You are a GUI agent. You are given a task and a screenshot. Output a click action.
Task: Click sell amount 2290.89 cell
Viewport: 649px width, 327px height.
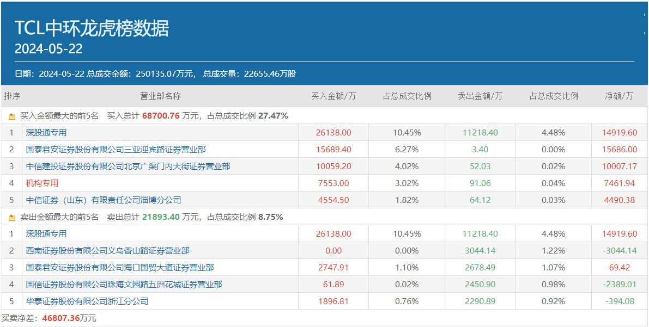[480, 301]
